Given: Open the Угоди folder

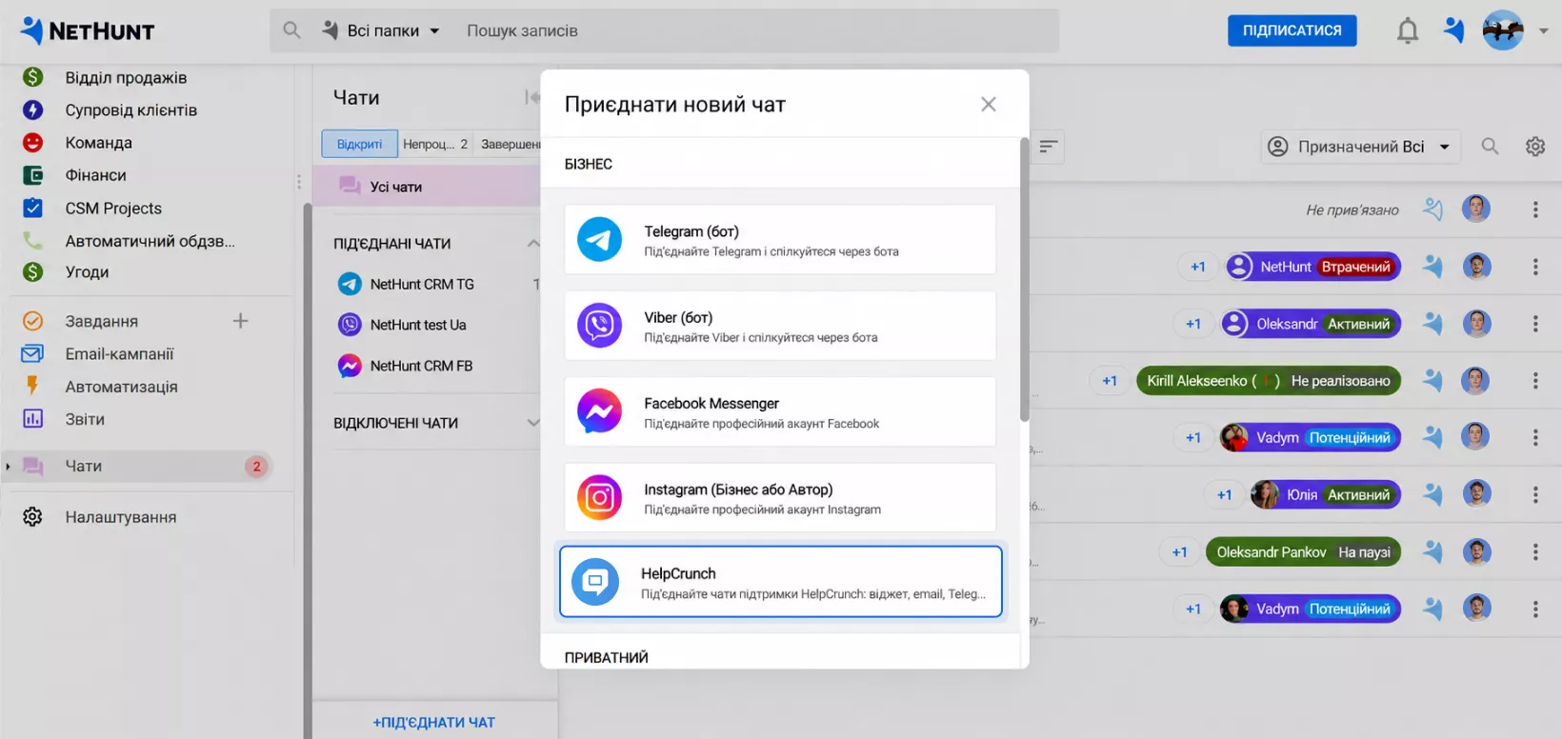Looking at the screenshot, I should point(87,272).
